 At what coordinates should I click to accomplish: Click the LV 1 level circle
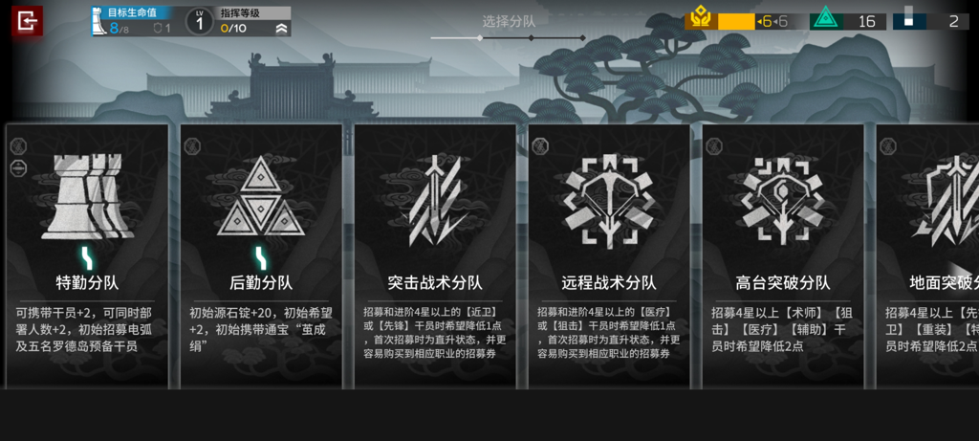[x=200, y=21]
